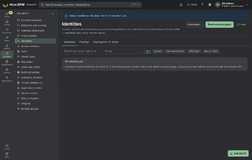Open Discovery in the left rail
The width and height of the screenshot is (252, 160).
click(x=7, y=31)
